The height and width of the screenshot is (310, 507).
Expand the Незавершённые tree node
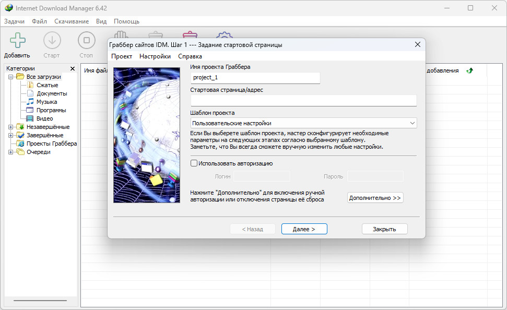[x=10, y=127]
